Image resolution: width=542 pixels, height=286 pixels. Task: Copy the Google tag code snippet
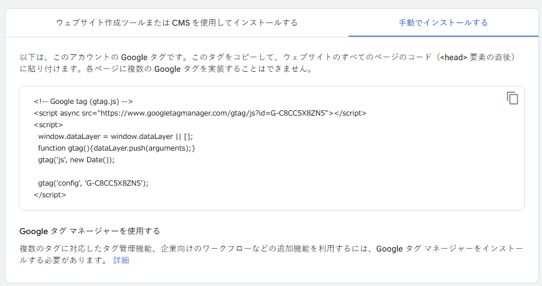(x=512, y=98)
